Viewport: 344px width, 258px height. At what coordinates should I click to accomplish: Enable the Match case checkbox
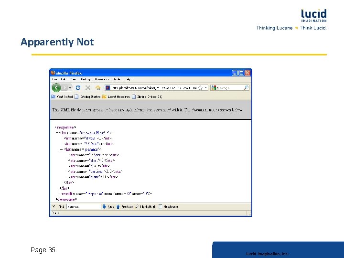click(161, 206)
